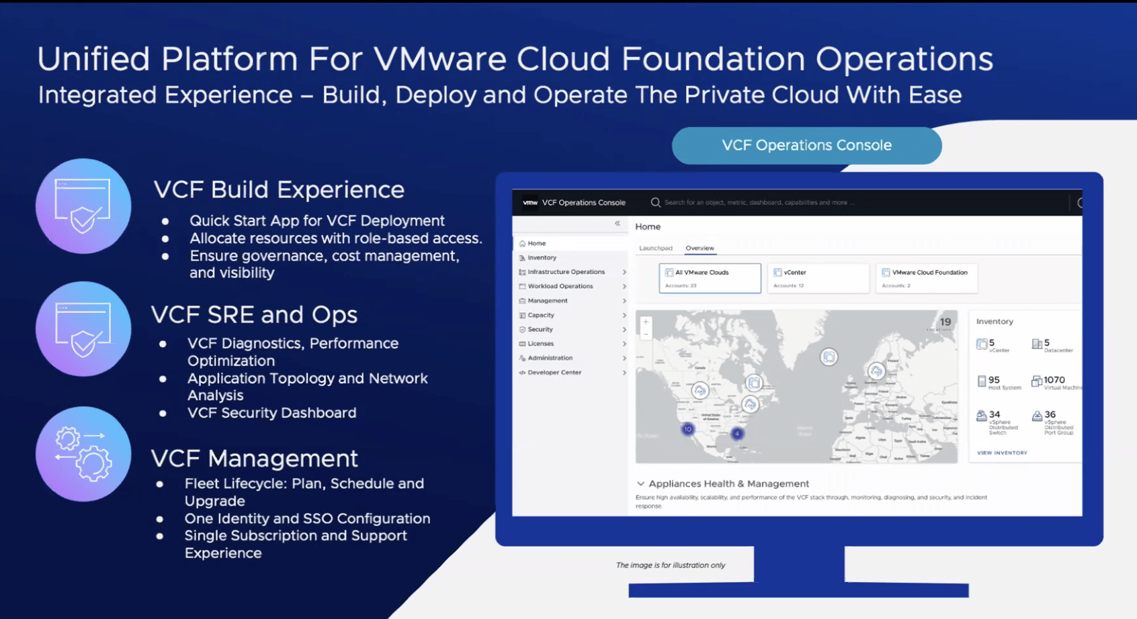This screenshot has height=619, width=1137.
Task: Click the VCF Operations Console pill label
Action: (x=806, y=145)
